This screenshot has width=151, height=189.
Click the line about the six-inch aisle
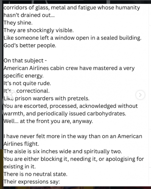coord(63,151)
